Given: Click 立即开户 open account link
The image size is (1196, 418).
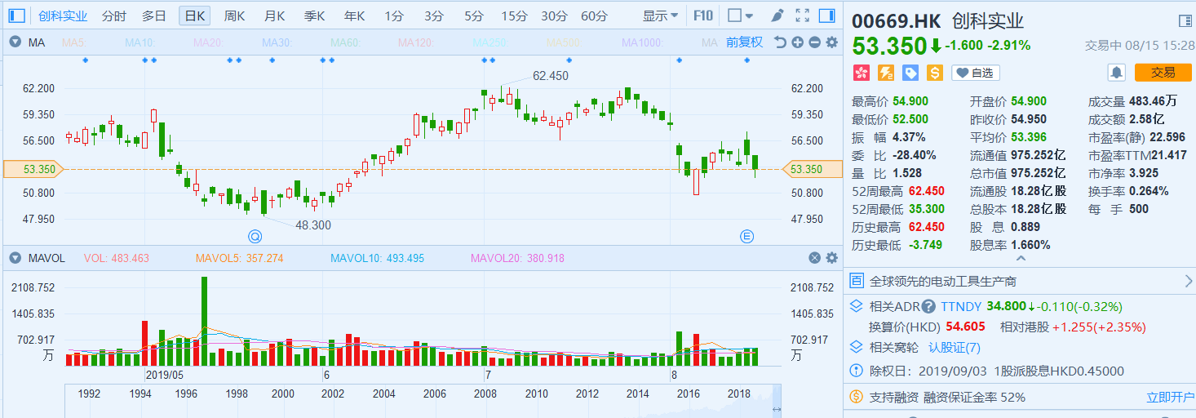Looking at the screenshot, I should (x=1169, y=397).
